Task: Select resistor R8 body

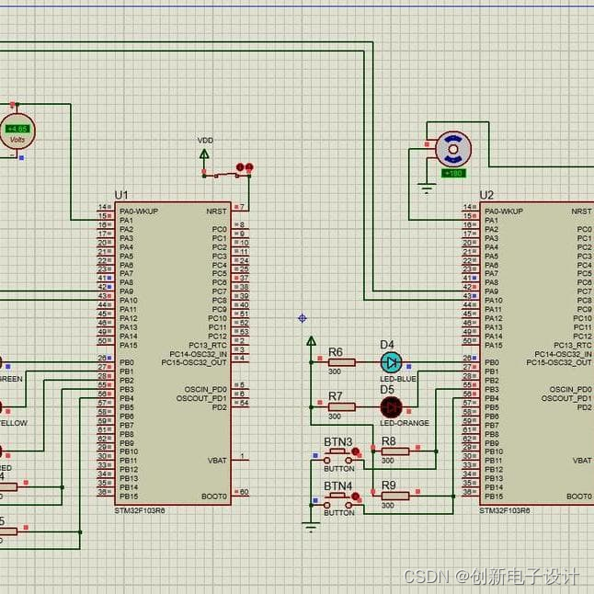Action: pos(395,451)
